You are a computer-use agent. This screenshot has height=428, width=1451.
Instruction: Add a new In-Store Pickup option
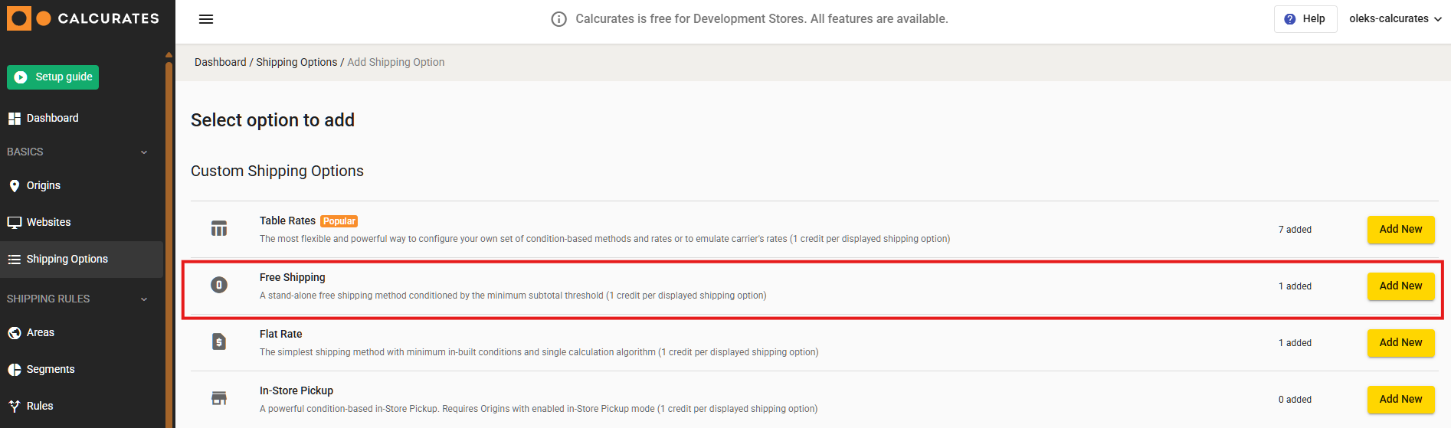(1400, 399)
